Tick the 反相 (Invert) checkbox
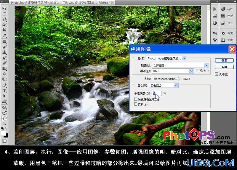Viewport: 237px width, 170px height. tap(197, 71)
